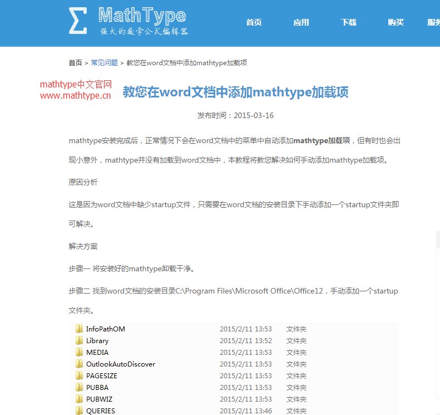Click the 文件夹 type in the MEDIA row
This screenshot has width=440, height=415.
296,353
